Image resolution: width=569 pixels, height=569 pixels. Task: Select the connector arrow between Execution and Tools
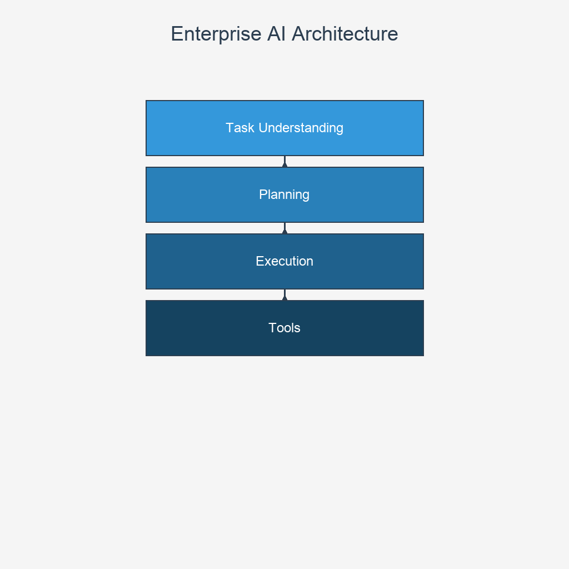pyautogui.click(x=284, y=295)
